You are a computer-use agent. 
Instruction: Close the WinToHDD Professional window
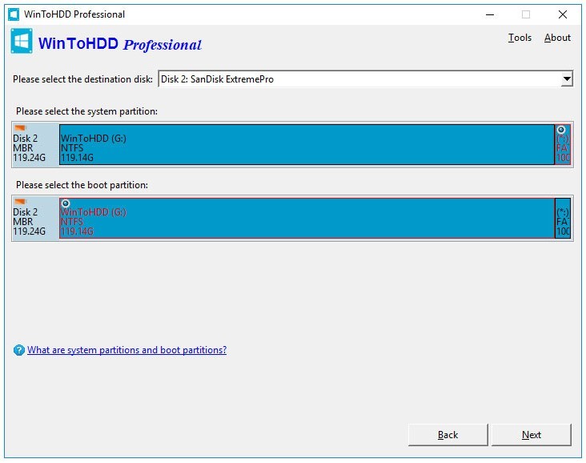click(563, 14)
